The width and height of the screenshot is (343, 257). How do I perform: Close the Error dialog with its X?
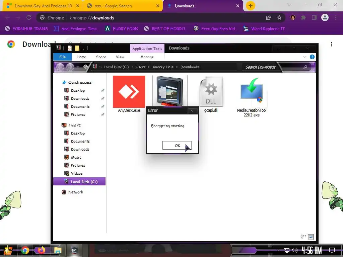click(x=191, y=111)
